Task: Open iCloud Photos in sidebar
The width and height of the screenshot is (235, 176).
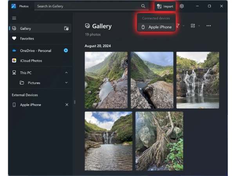Action: pos(31,61)
